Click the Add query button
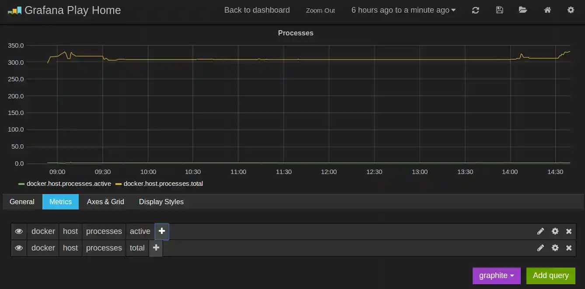585x289 pixels. [551, 276]
